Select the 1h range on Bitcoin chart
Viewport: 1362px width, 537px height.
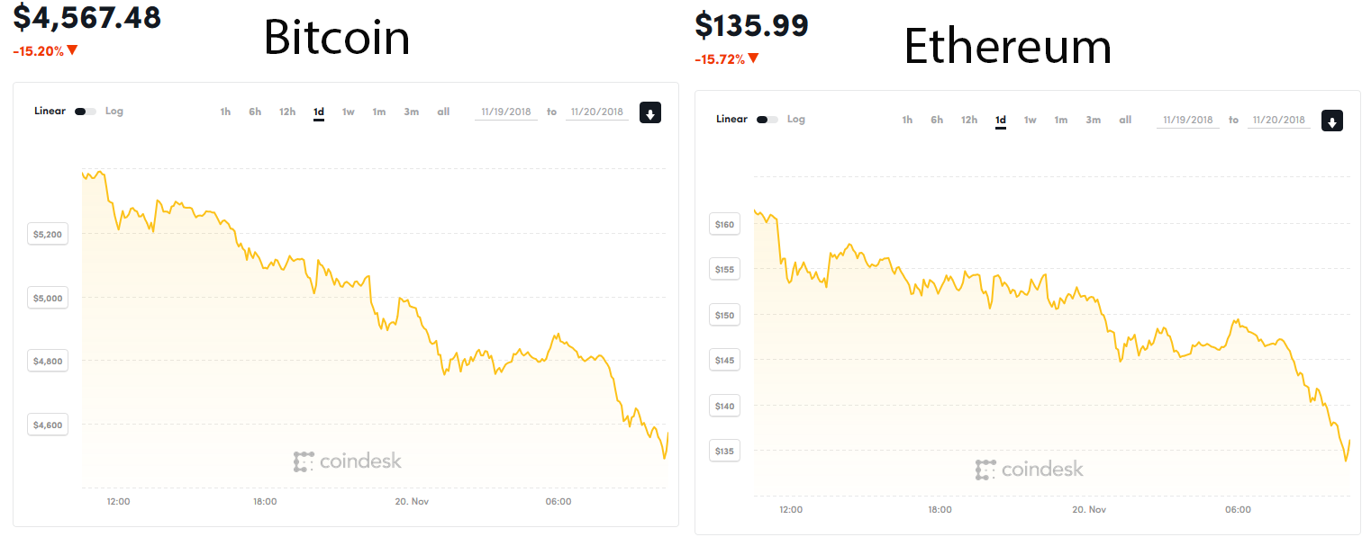225,112
